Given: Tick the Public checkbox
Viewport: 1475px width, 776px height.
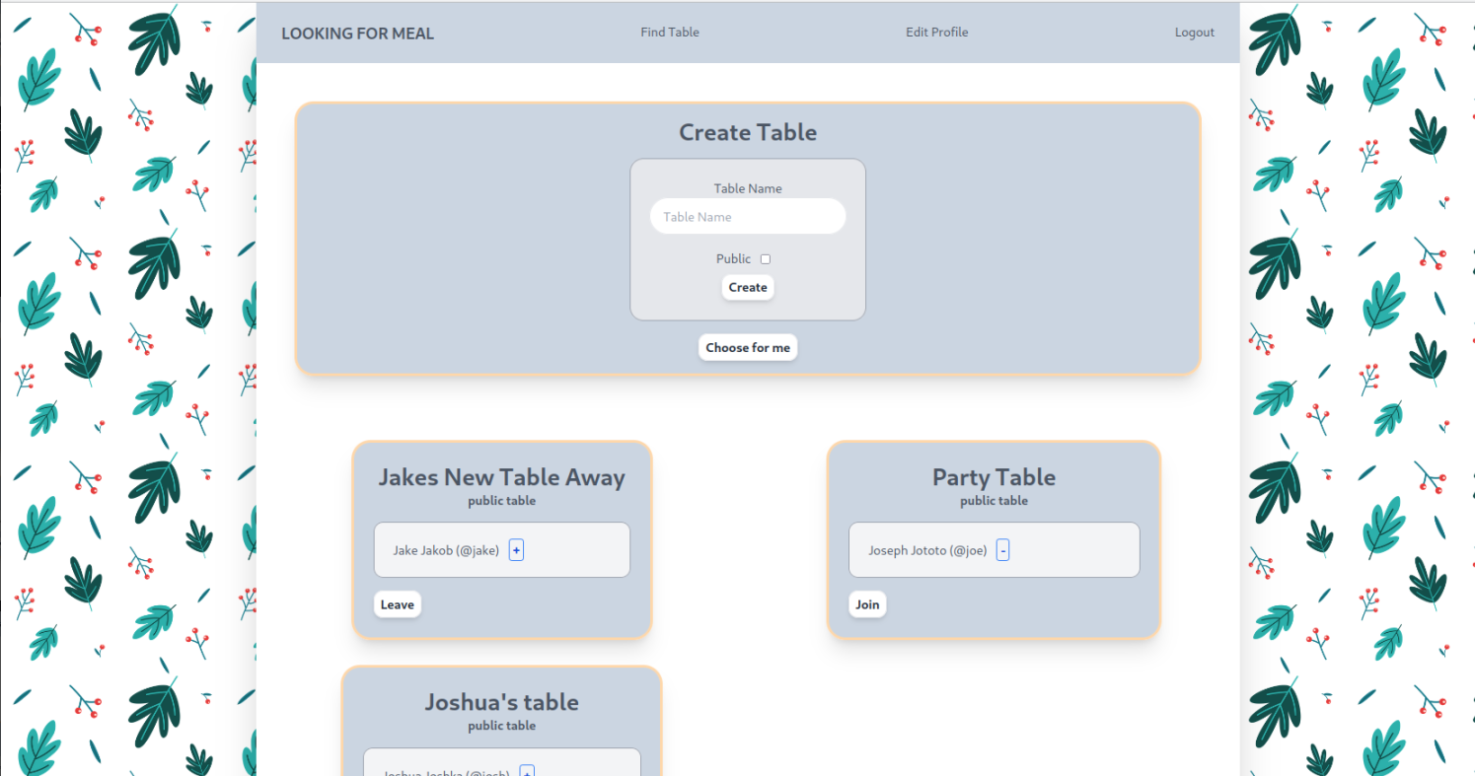Looking at the screenshot, I should coord(766,259).
